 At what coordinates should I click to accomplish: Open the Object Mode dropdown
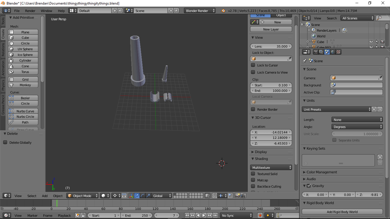click(83, 196)
